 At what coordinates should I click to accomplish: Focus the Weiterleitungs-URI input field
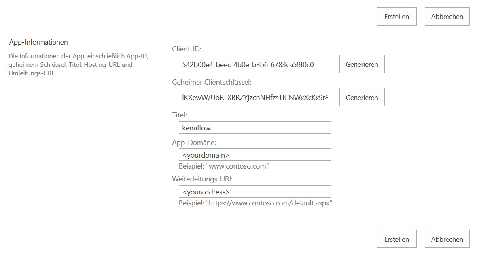pos(255,192)
